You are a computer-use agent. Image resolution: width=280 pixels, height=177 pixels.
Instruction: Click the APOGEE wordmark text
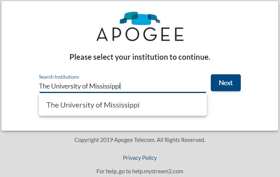140,34
